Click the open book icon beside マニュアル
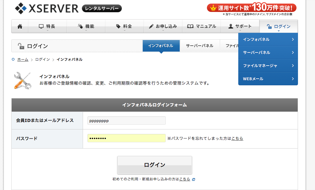315x190 pixels. (190, 26)
